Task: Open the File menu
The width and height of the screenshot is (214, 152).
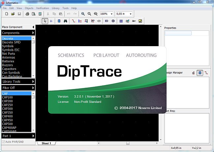Action: [5, 8]
